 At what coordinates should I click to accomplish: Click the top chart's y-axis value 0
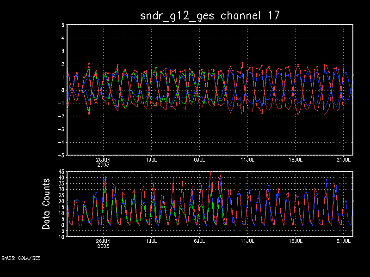point(62,90)
